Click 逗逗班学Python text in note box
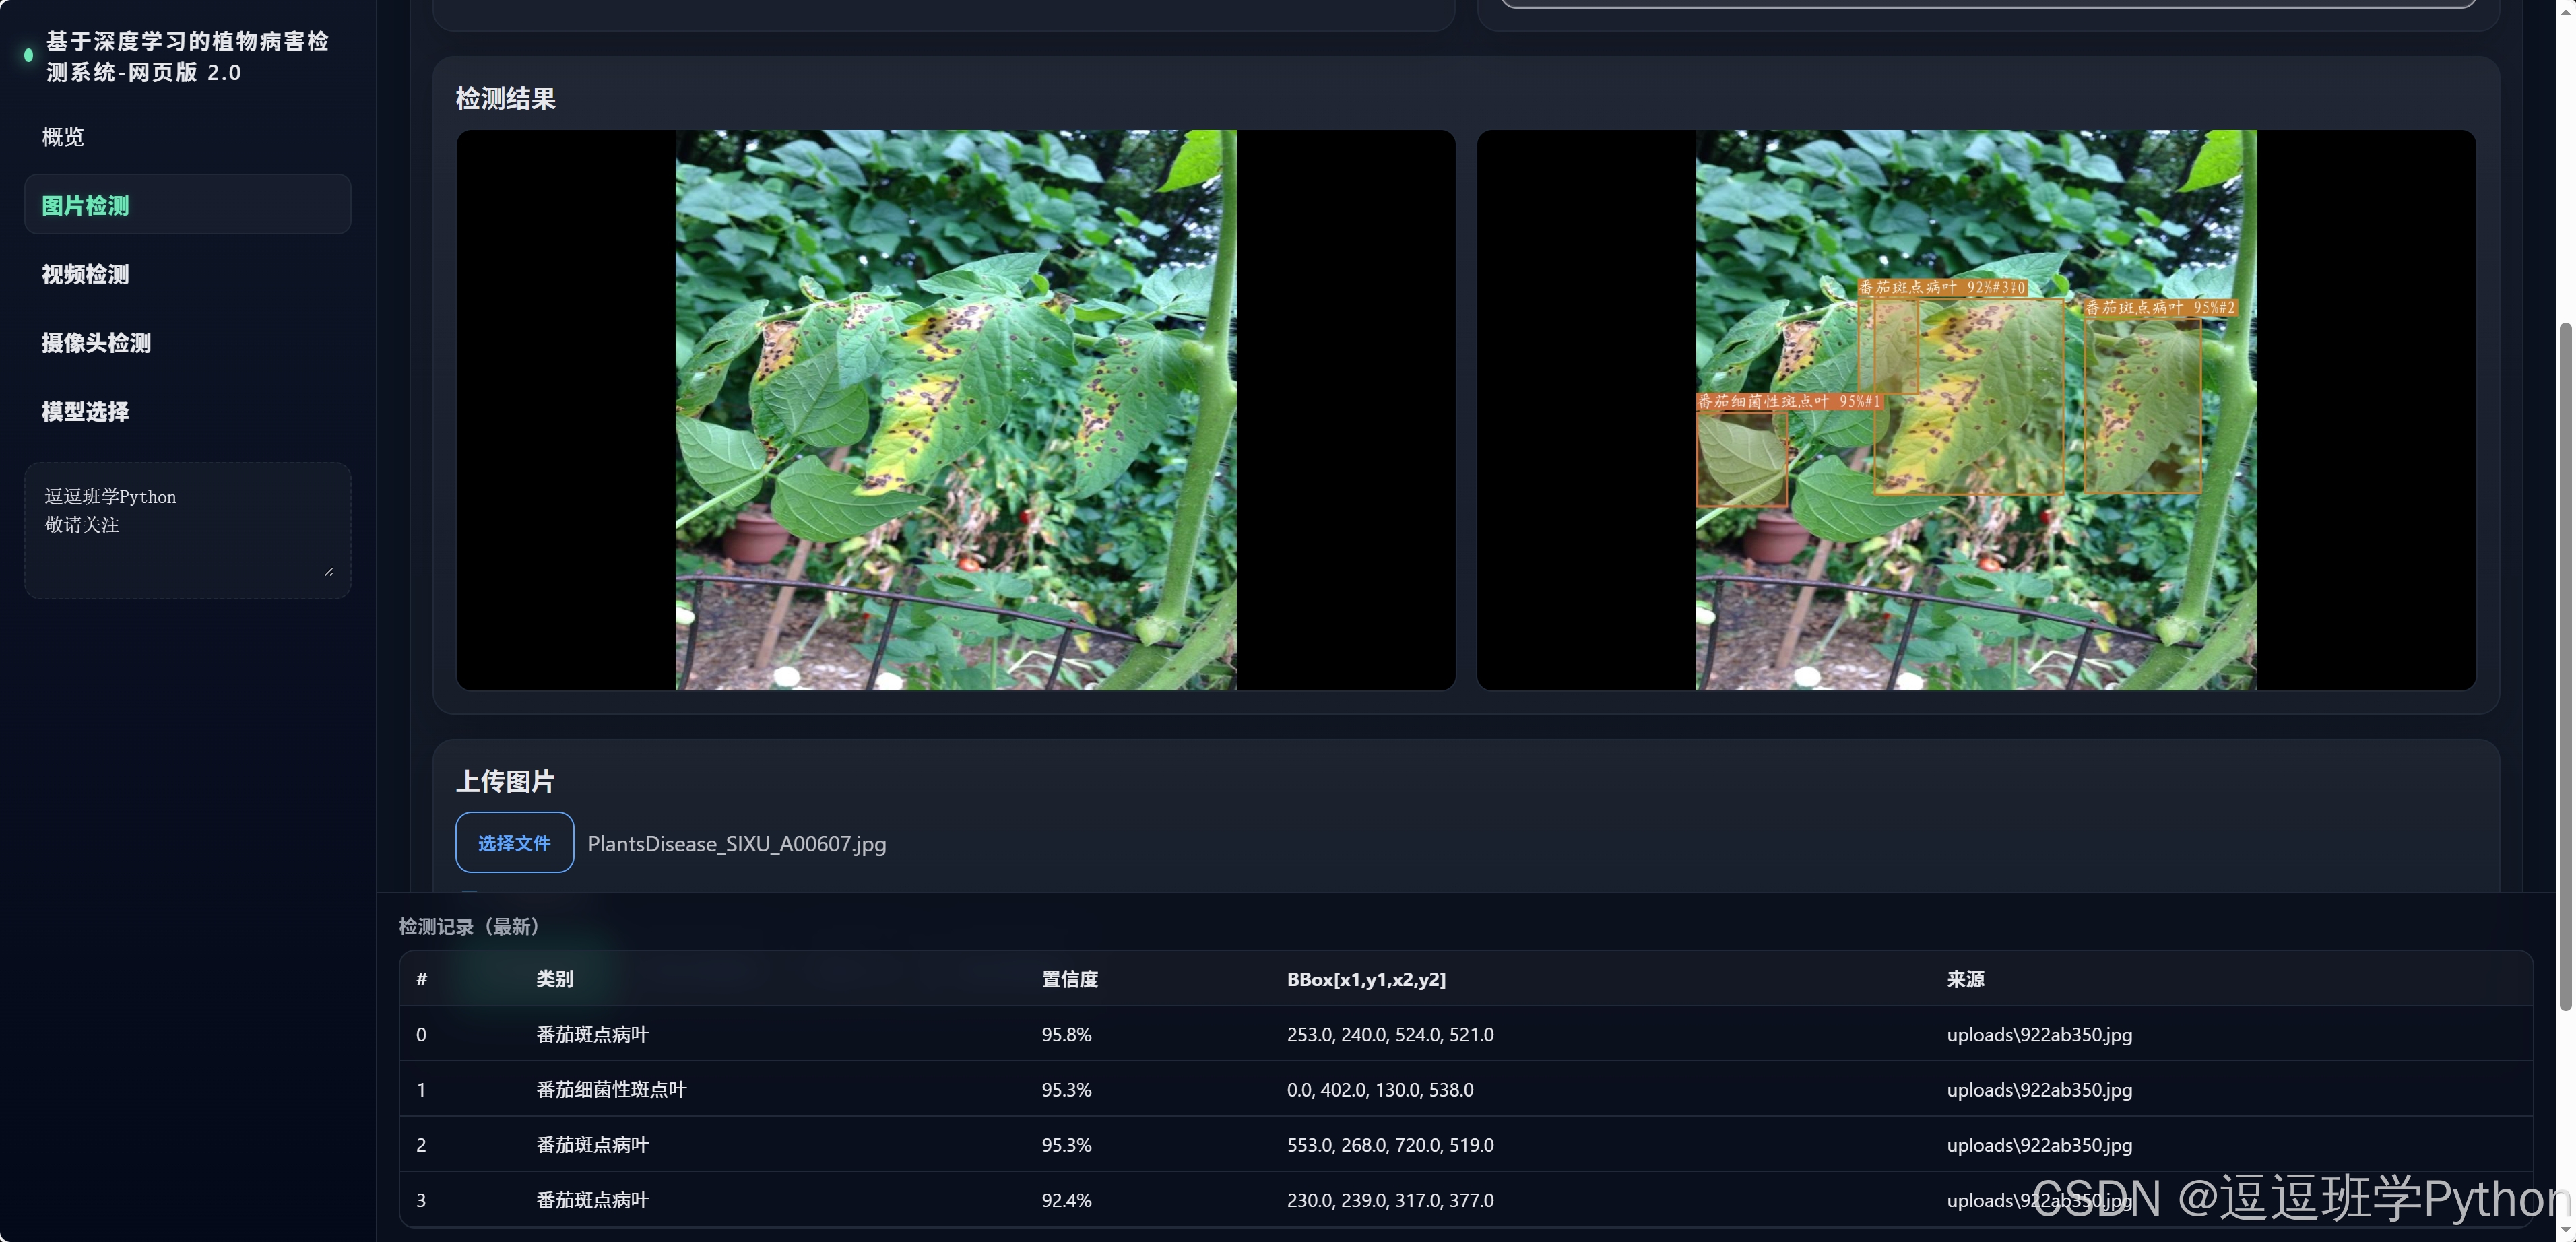 coord(110,496)
